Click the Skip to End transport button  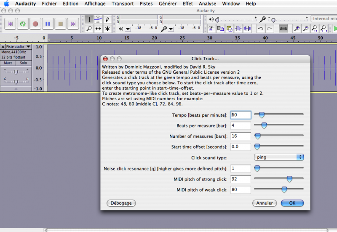[73, 24]
